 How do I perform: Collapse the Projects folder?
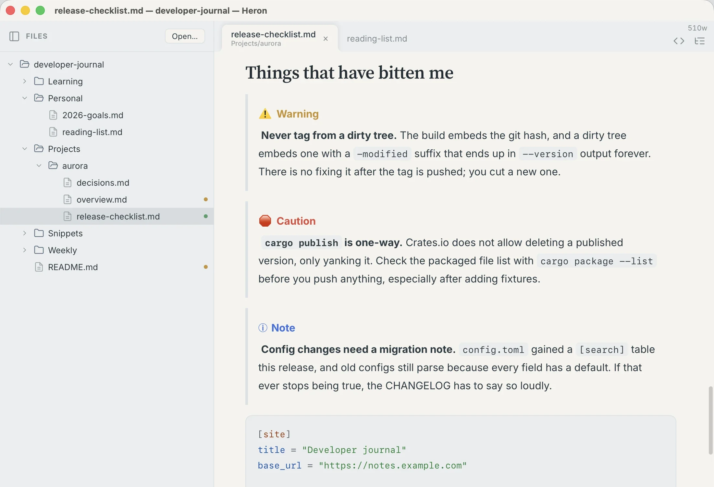tap(25, 149)
